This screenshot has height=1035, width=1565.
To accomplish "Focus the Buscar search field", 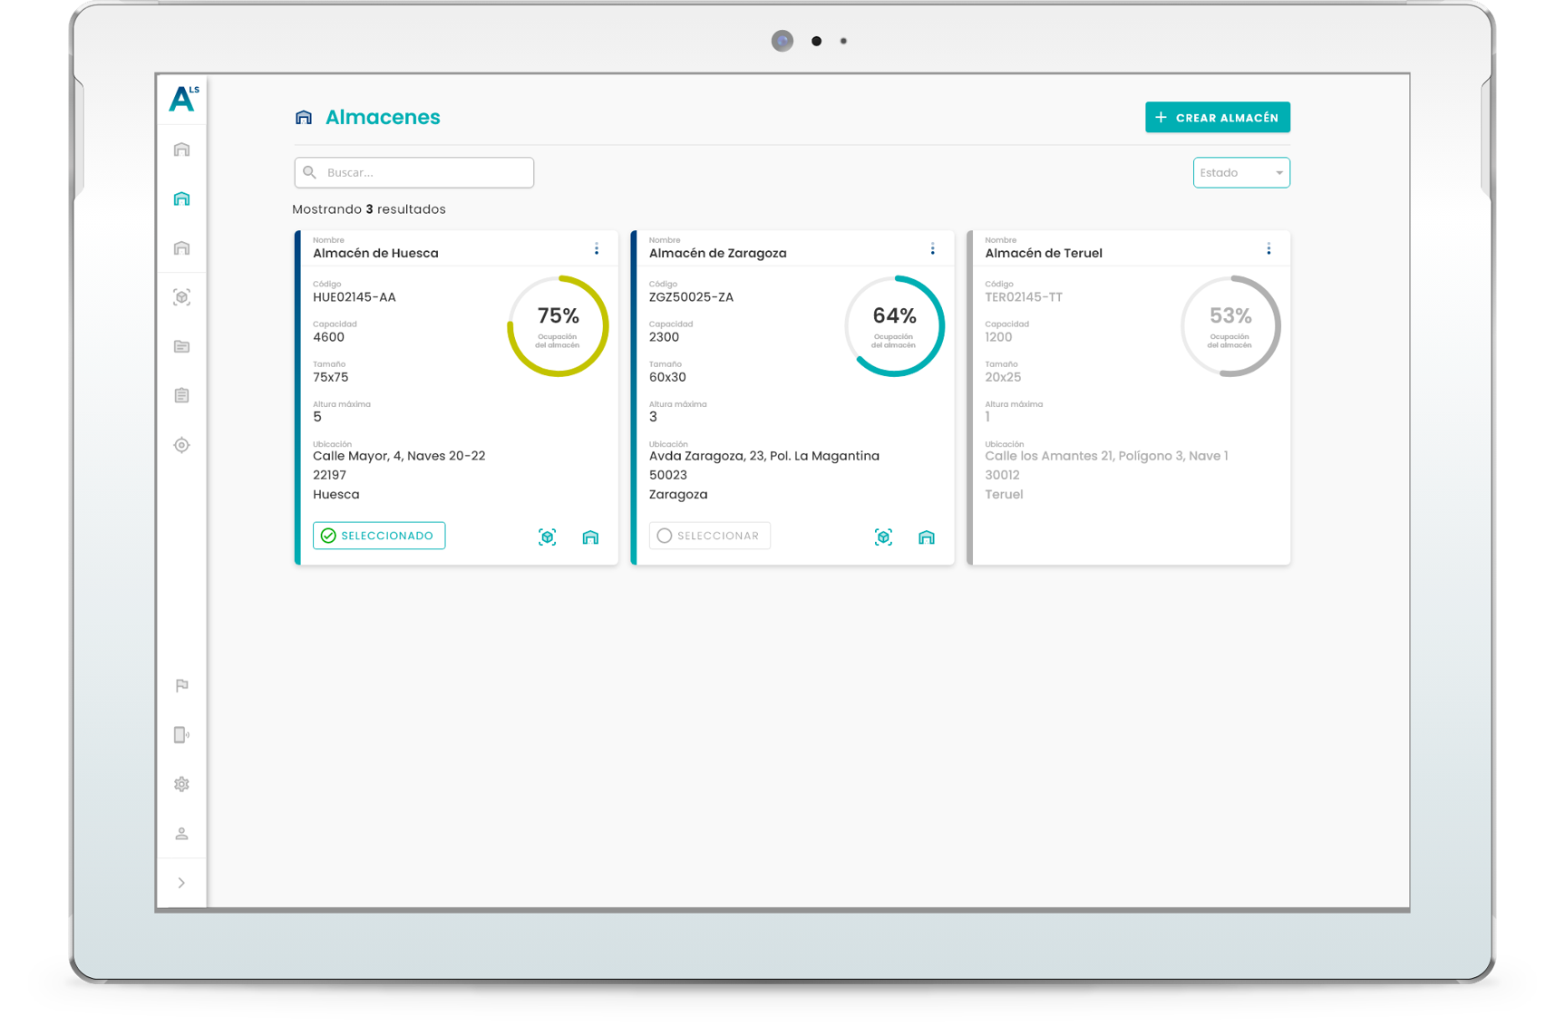I will pyautogui.click(x=414, y=172).
